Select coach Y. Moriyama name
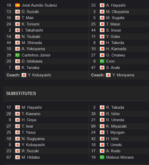This screenshot has width=149, height=165. point(123,75)
